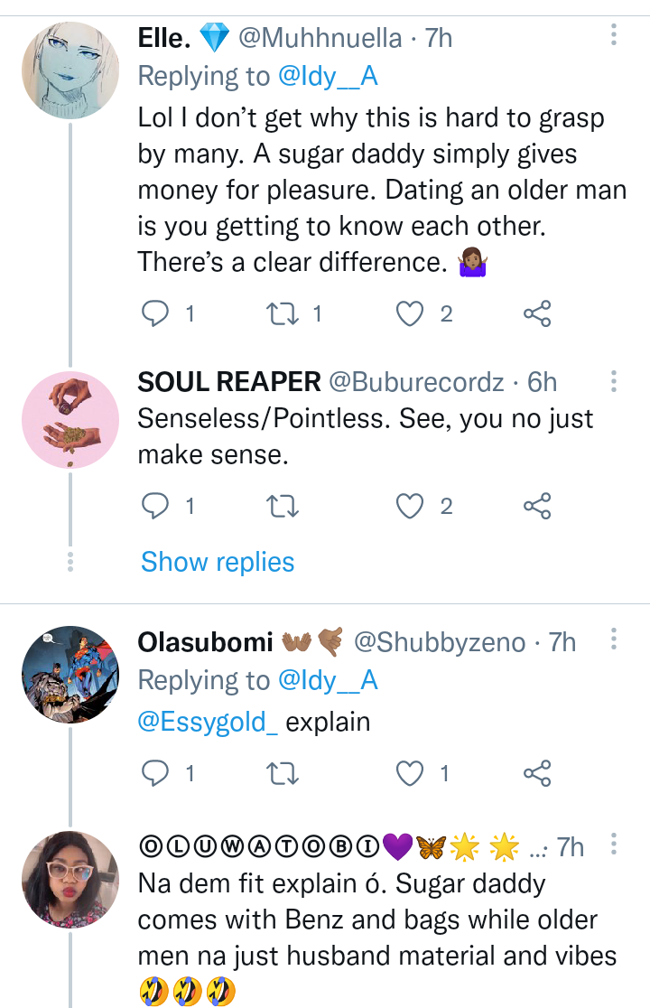
Task: Like Elle's tweet
Action: coord(411,313)
